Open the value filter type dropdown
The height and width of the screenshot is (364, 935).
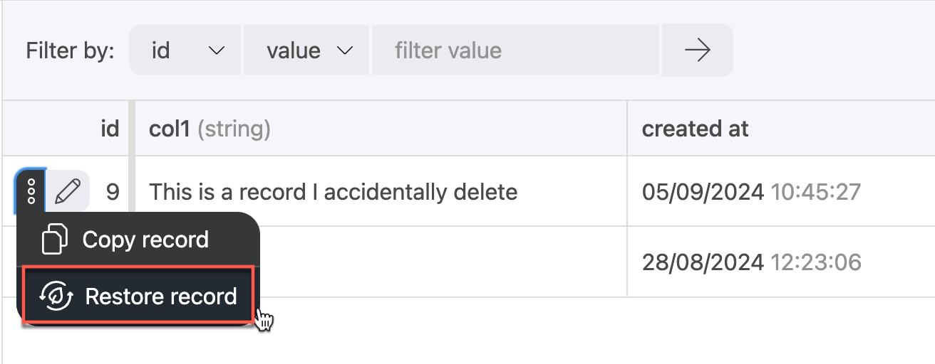[307, 50]
